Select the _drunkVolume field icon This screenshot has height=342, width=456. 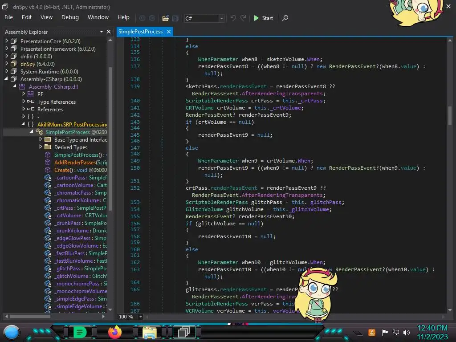[48, 231]
